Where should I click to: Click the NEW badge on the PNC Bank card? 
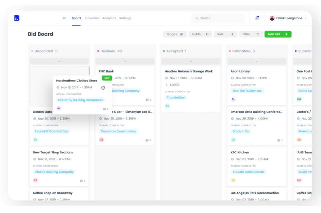click(x=107, y=78)
